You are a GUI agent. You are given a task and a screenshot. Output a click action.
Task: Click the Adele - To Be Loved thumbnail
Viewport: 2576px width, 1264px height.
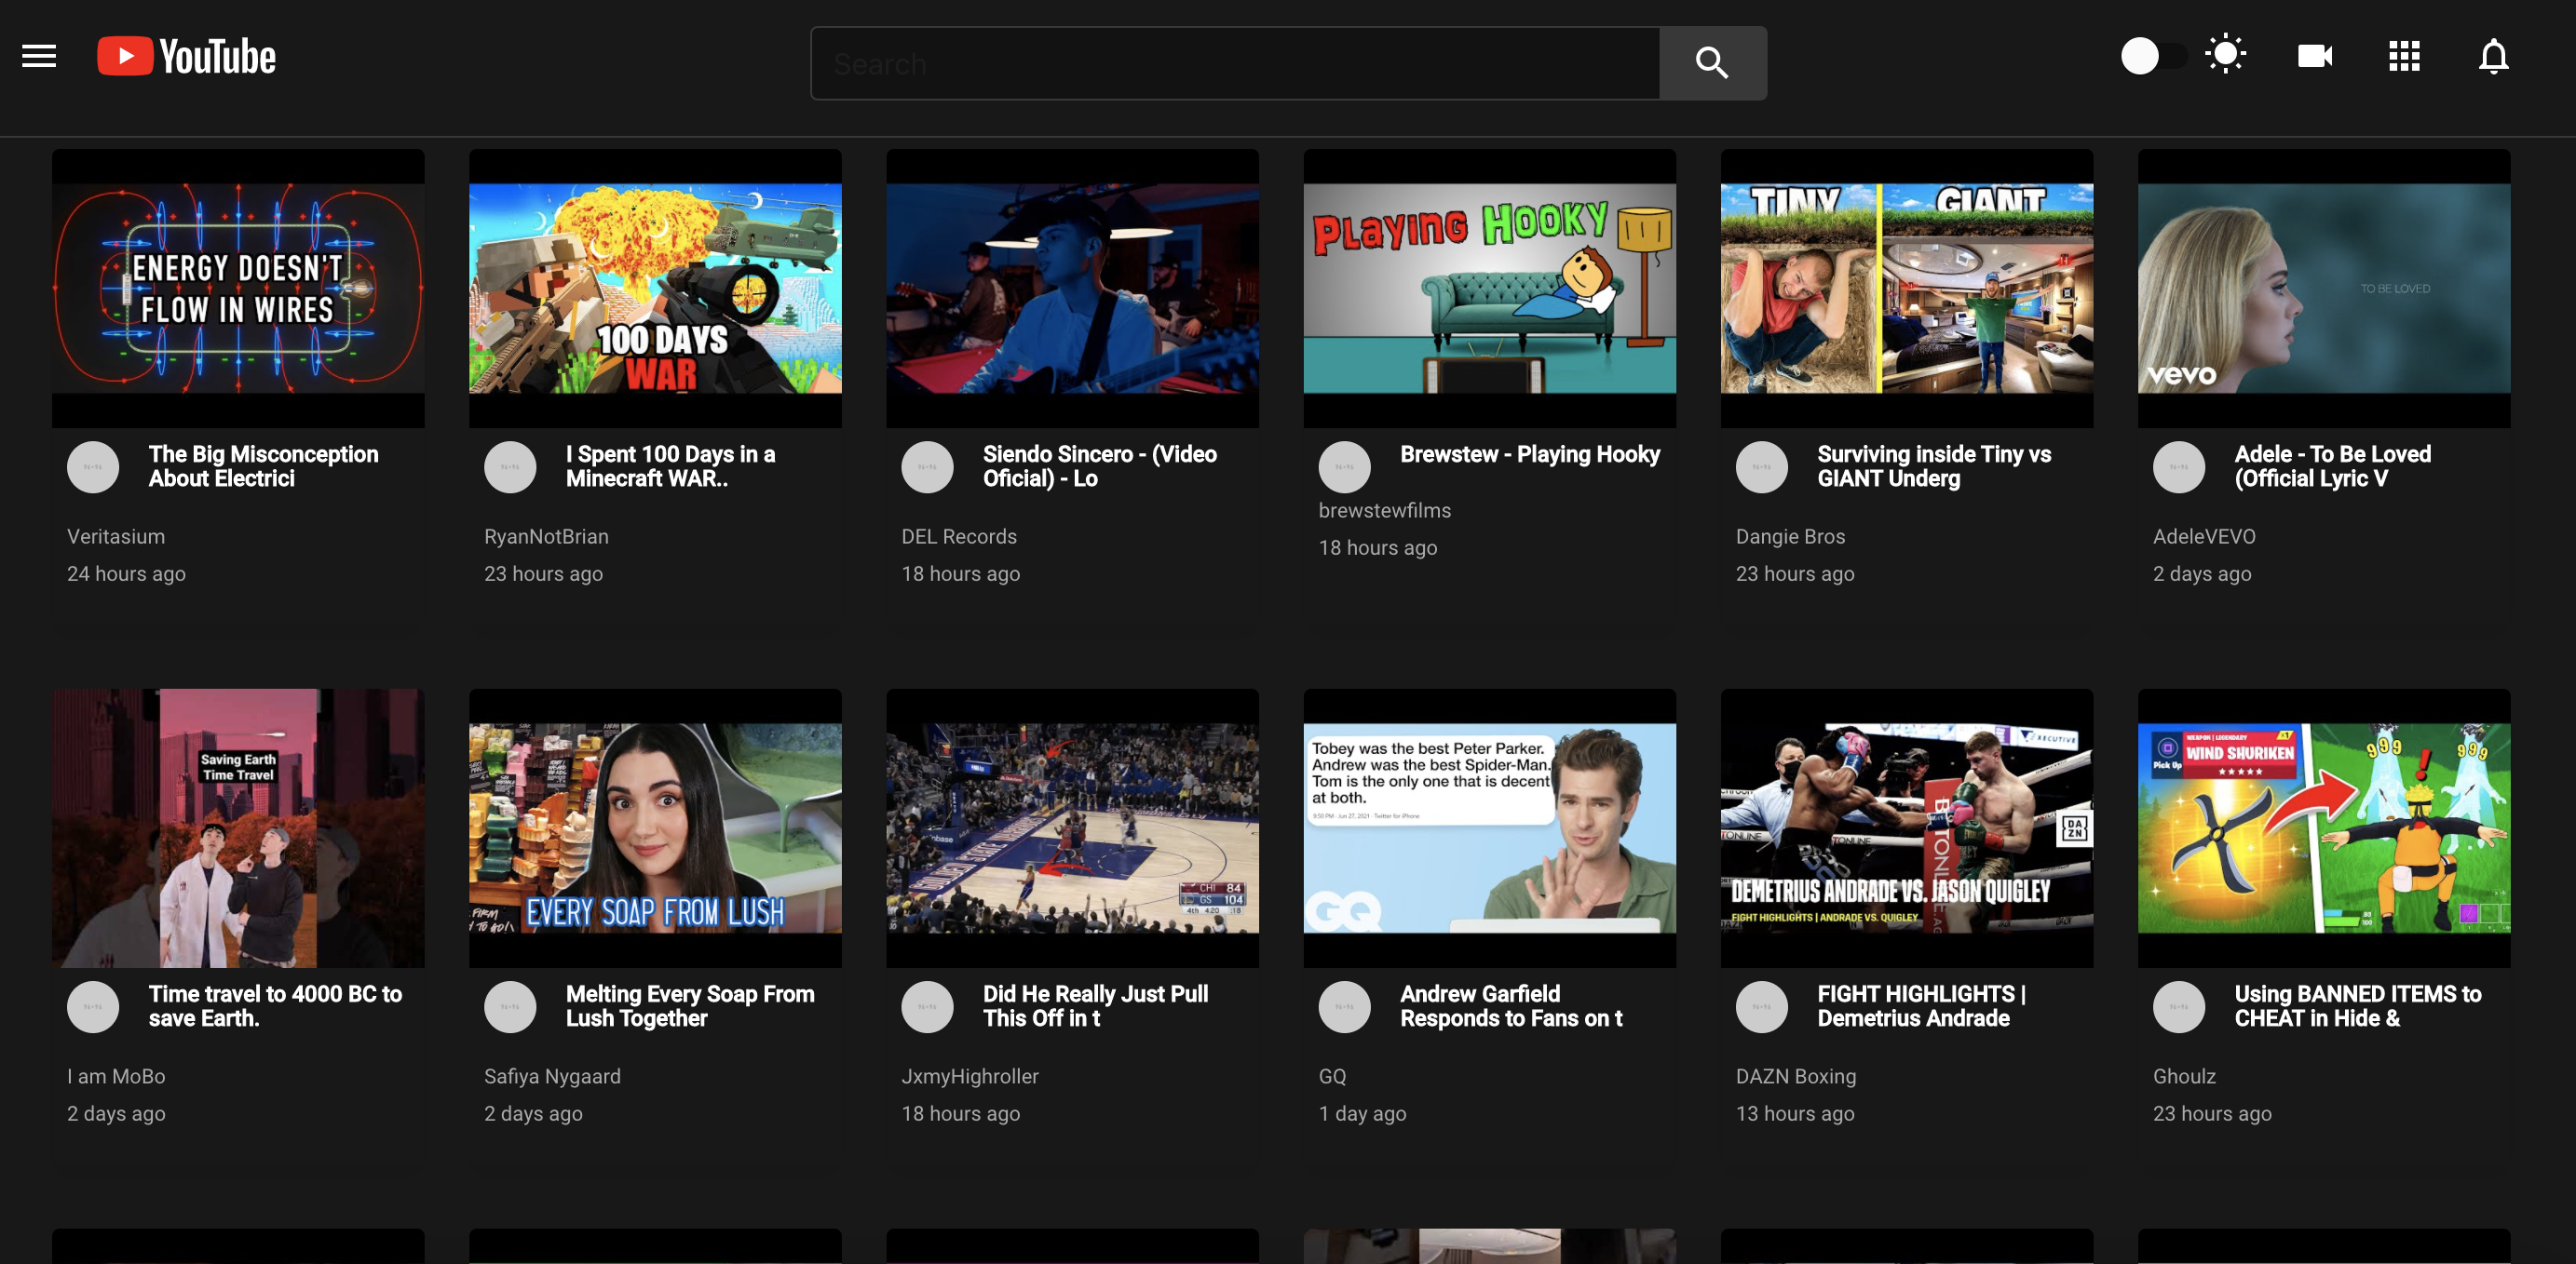2322,289
